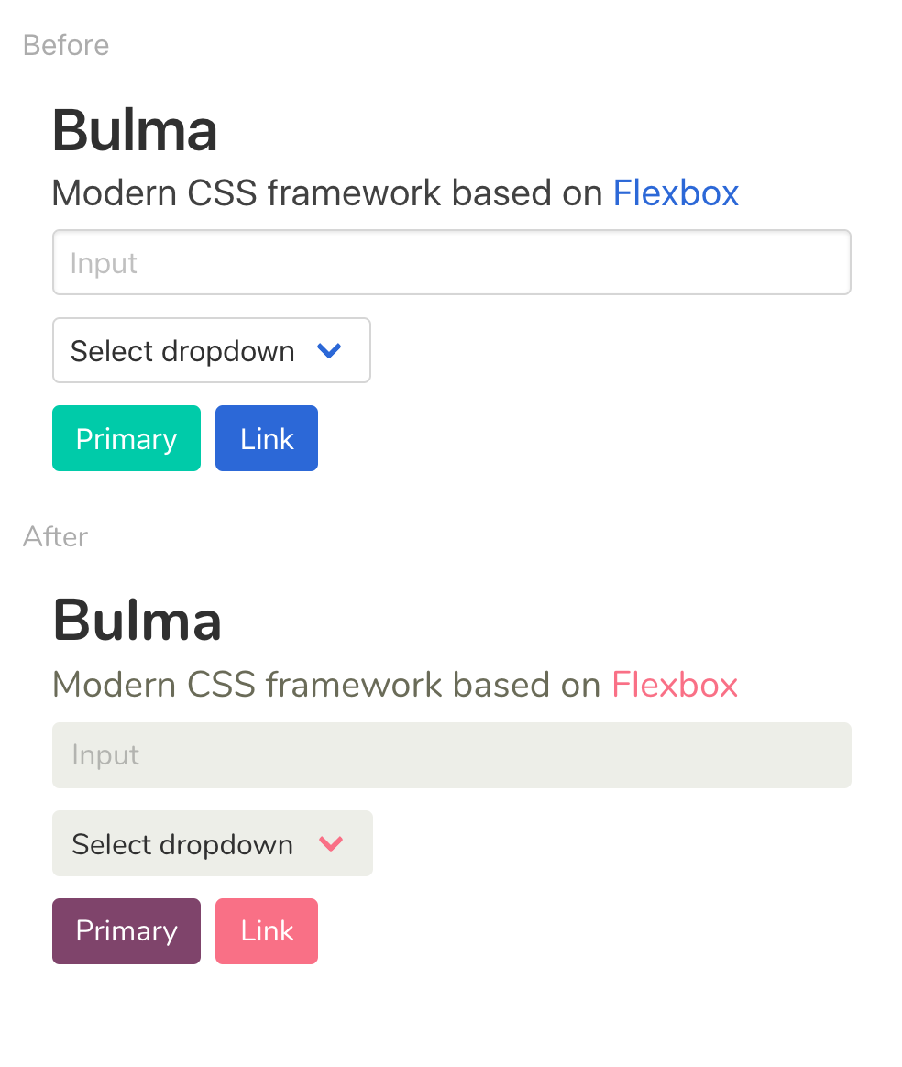This screenshot has height=1067, width=902.
Task: Open the white bordered Select dropdown
Action: (x=211, y=350)
